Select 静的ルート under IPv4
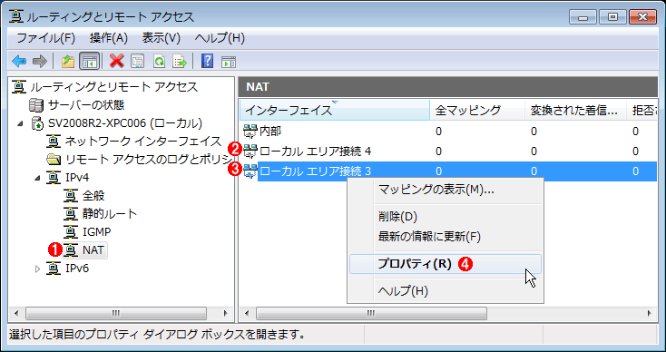 [x=110, y=213]
